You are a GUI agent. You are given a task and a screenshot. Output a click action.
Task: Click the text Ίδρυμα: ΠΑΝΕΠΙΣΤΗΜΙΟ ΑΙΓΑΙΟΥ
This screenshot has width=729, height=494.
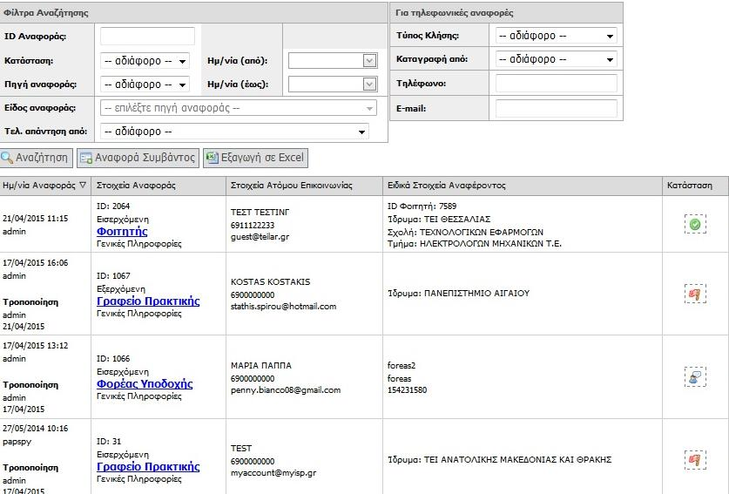[x=458, y=294]
